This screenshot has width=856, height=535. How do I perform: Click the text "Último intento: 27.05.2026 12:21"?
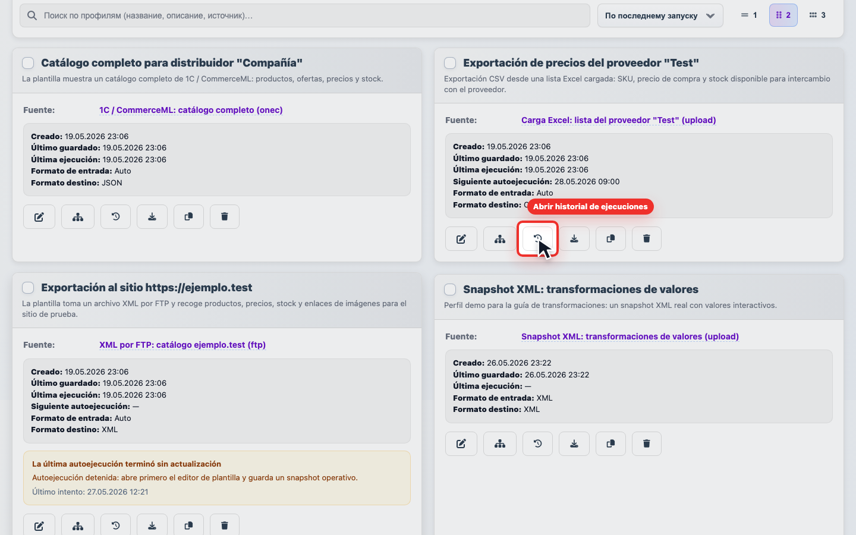90,492
